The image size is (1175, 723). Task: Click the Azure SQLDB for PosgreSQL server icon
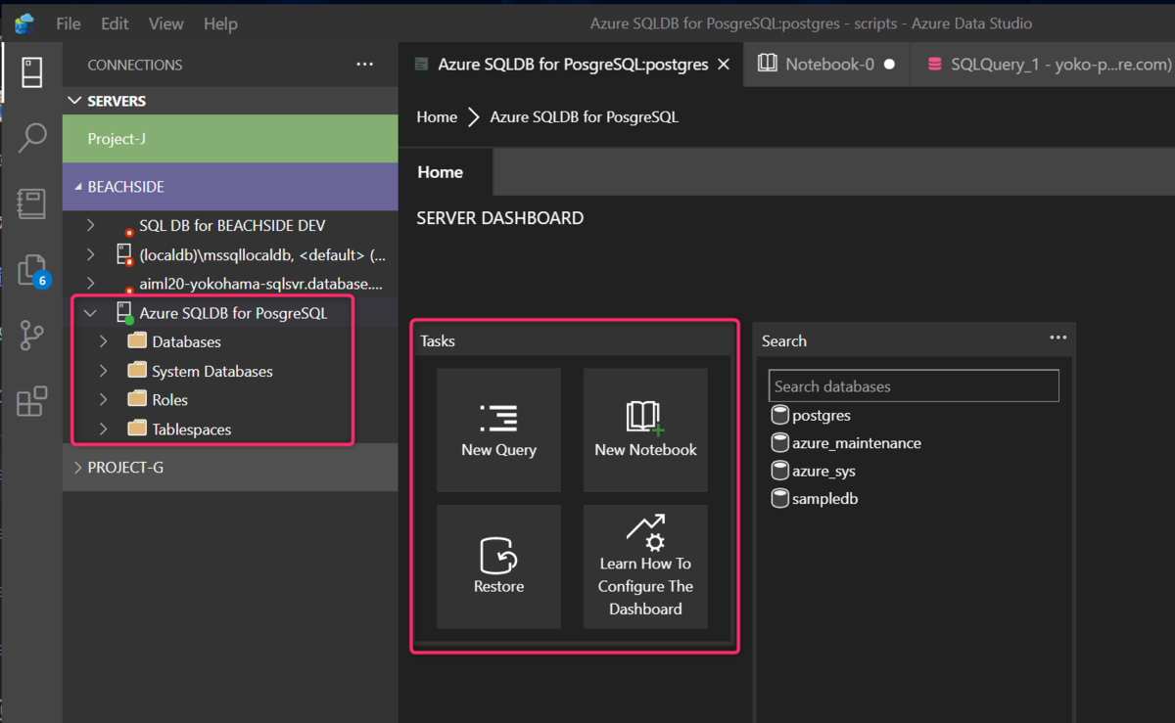pyautogui.click(x=124, y=313)
